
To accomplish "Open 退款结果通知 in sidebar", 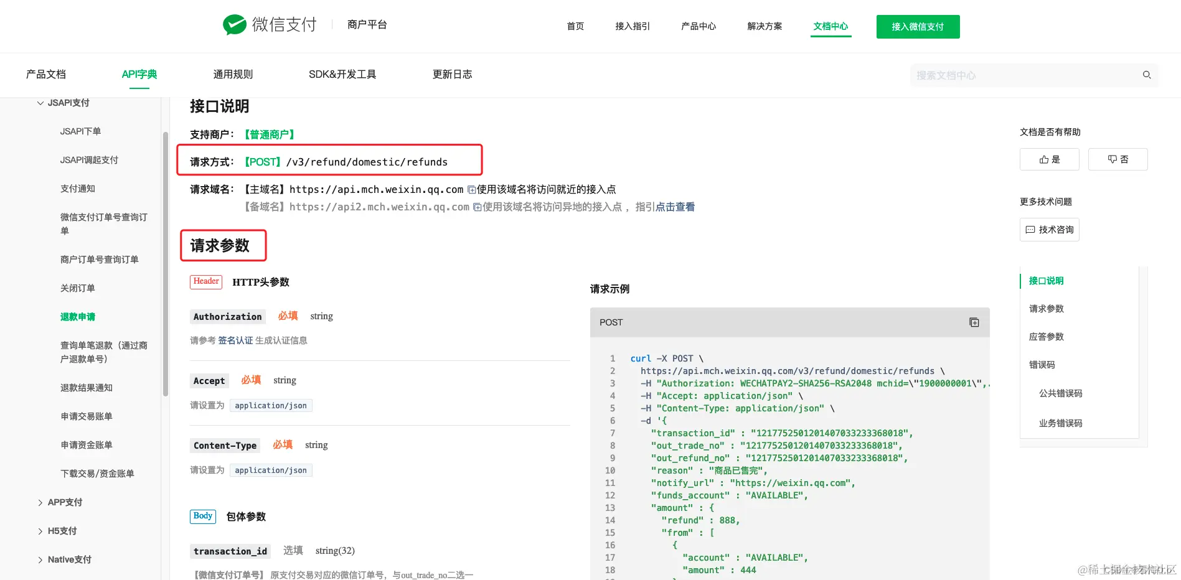I will 87,388.
